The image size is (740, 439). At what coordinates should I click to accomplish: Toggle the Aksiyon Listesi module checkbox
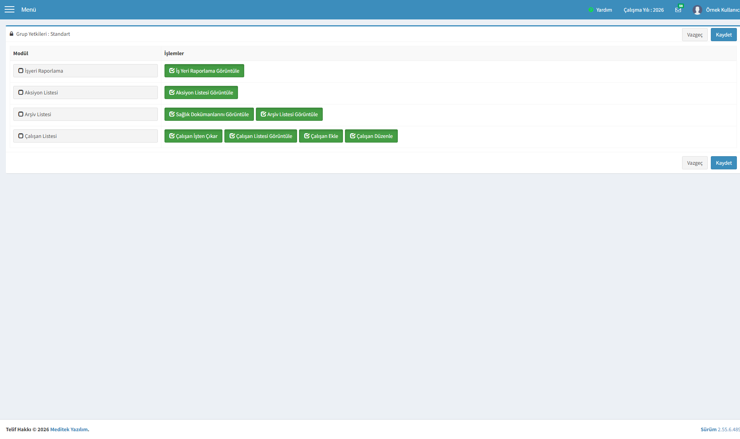[x=21, y=92]
